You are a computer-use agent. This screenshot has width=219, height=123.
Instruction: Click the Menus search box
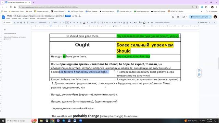(8, 23)
